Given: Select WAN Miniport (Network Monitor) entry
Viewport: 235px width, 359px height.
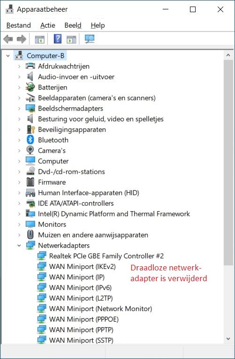Looking at the screenshot, I should point(100,309).
